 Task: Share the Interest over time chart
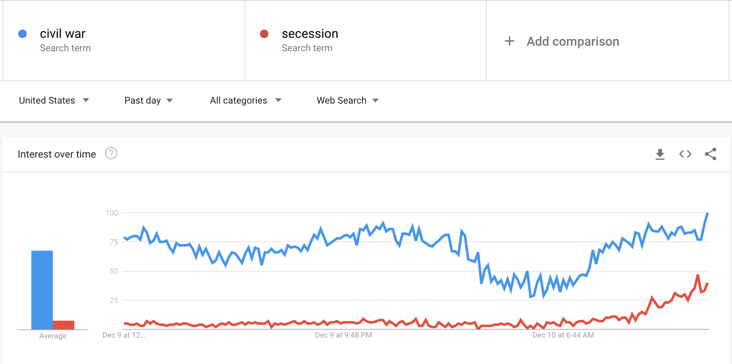coord(710,154)
